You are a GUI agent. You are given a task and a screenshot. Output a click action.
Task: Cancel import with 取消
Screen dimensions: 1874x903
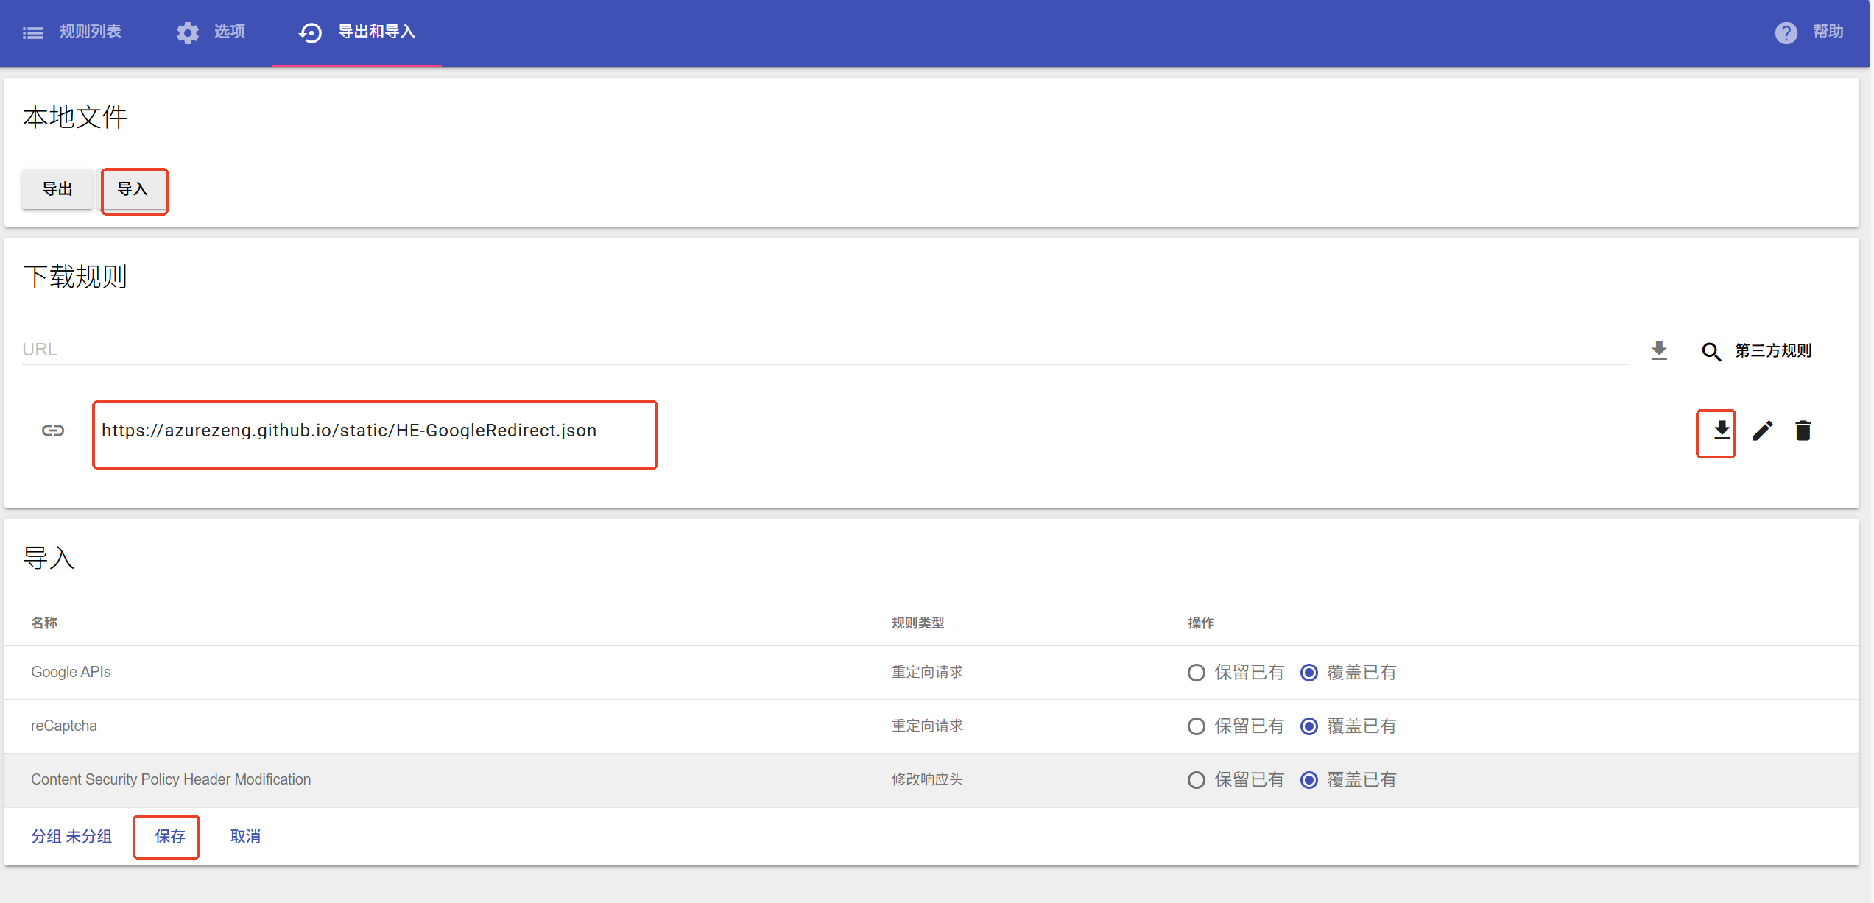pos(245,837)
